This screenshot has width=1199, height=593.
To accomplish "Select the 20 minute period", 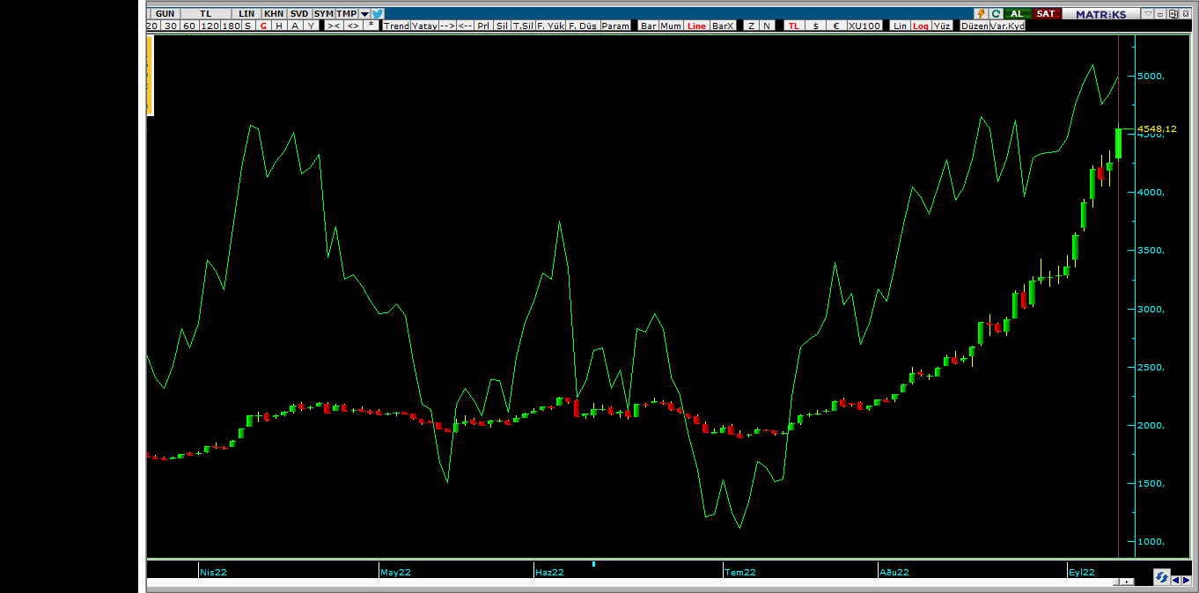I will point(151,26).
